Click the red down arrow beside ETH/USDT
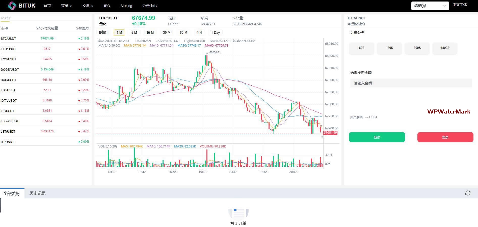 [x=79, y=49]
